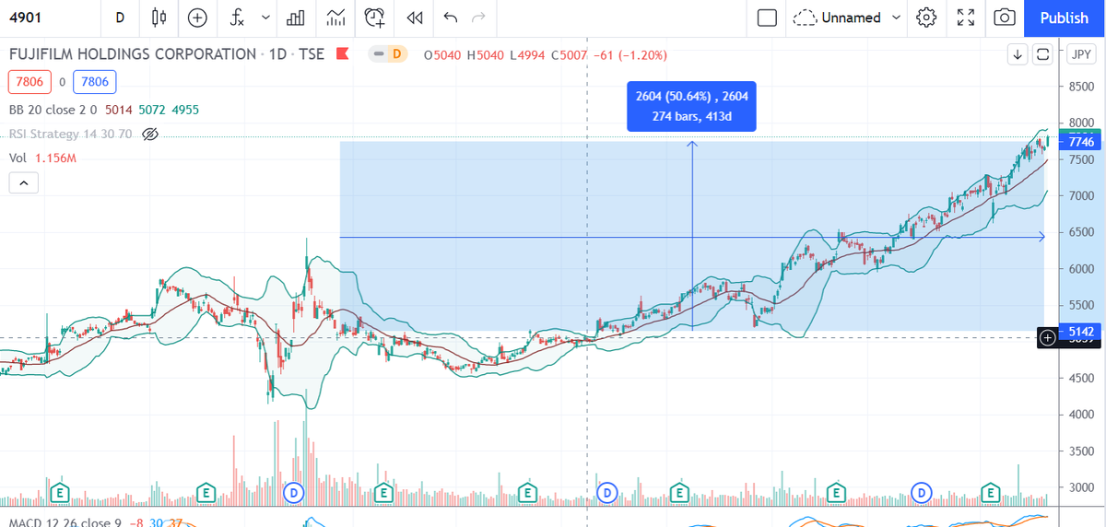Take a chart snapshot with the camera icon
The height and width of the screenshot is (527, 1106).
pyautogui.click(x=1006, y=18)
